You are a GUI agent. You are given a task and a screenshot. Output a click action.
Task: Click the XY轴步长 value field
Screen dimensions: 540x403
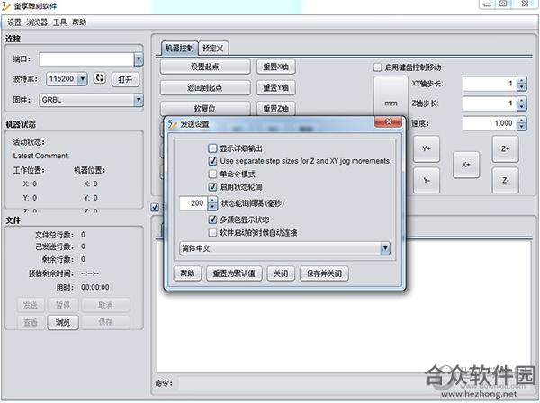point(490,84)
